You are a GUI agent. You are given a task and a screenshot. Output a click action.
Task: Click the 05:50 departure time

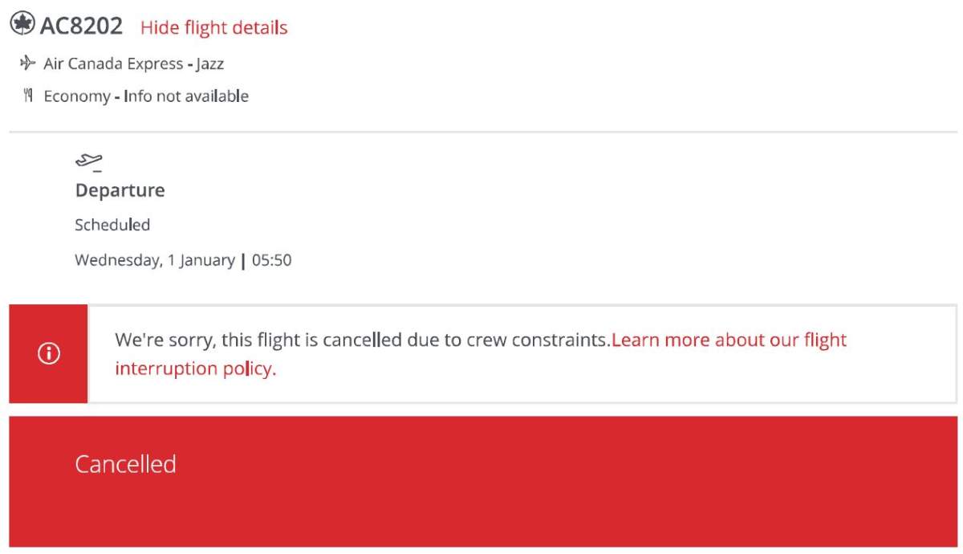[272, 259]
